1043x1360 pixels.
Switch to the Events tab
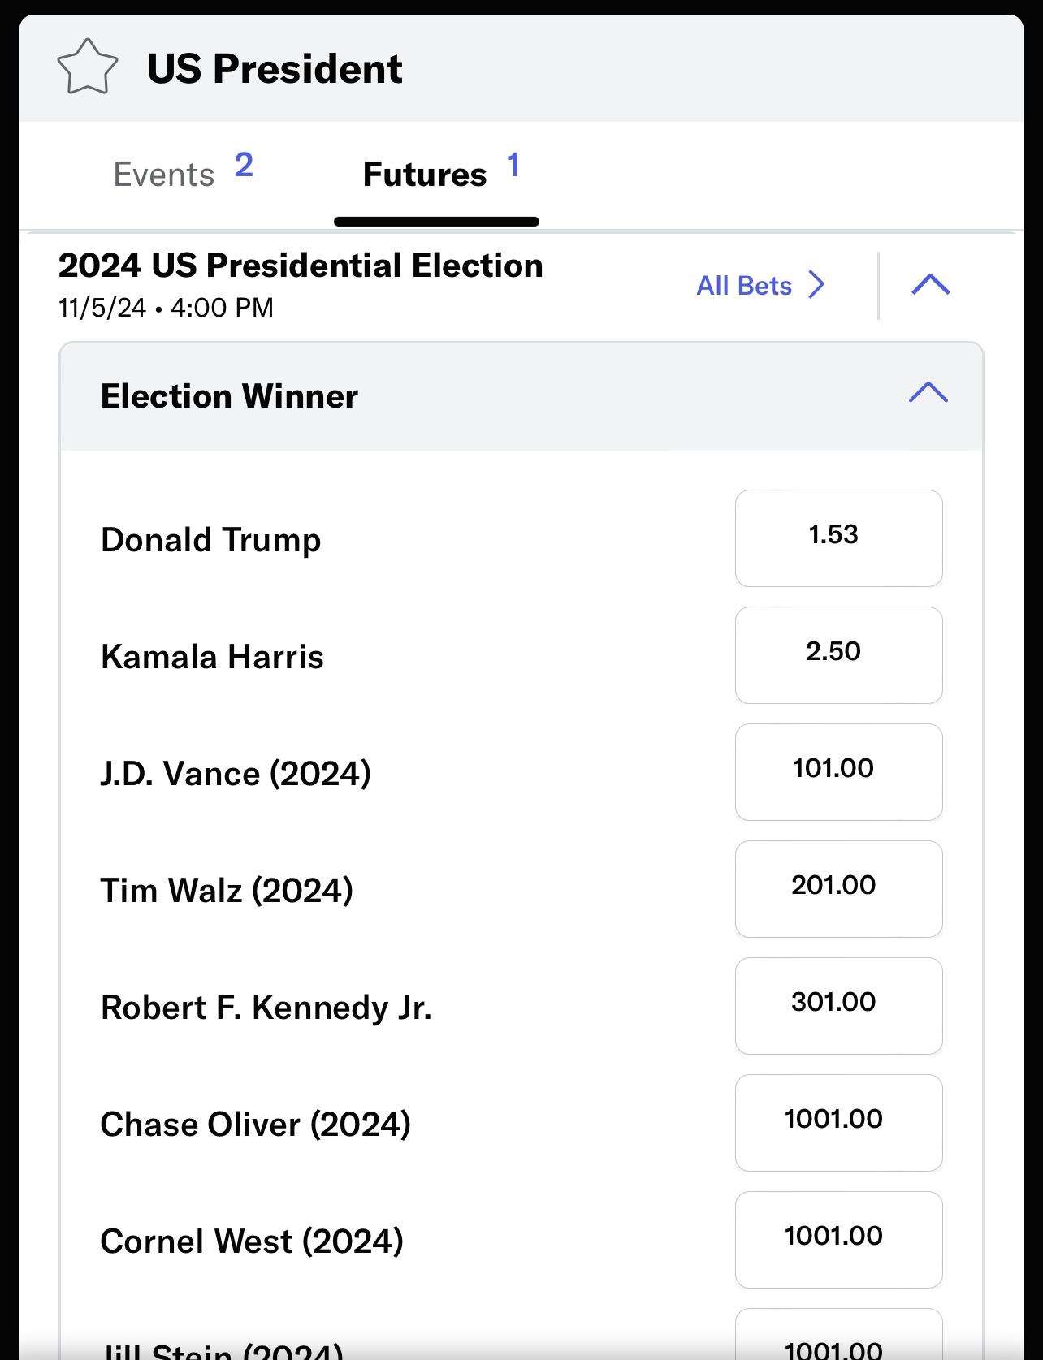click(183, 173)
